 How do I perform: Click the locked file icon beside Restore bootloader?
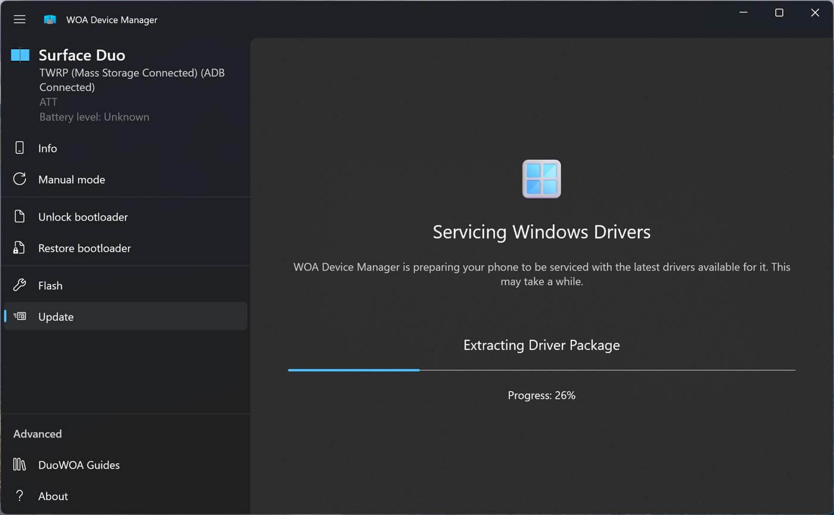(20, 248)
